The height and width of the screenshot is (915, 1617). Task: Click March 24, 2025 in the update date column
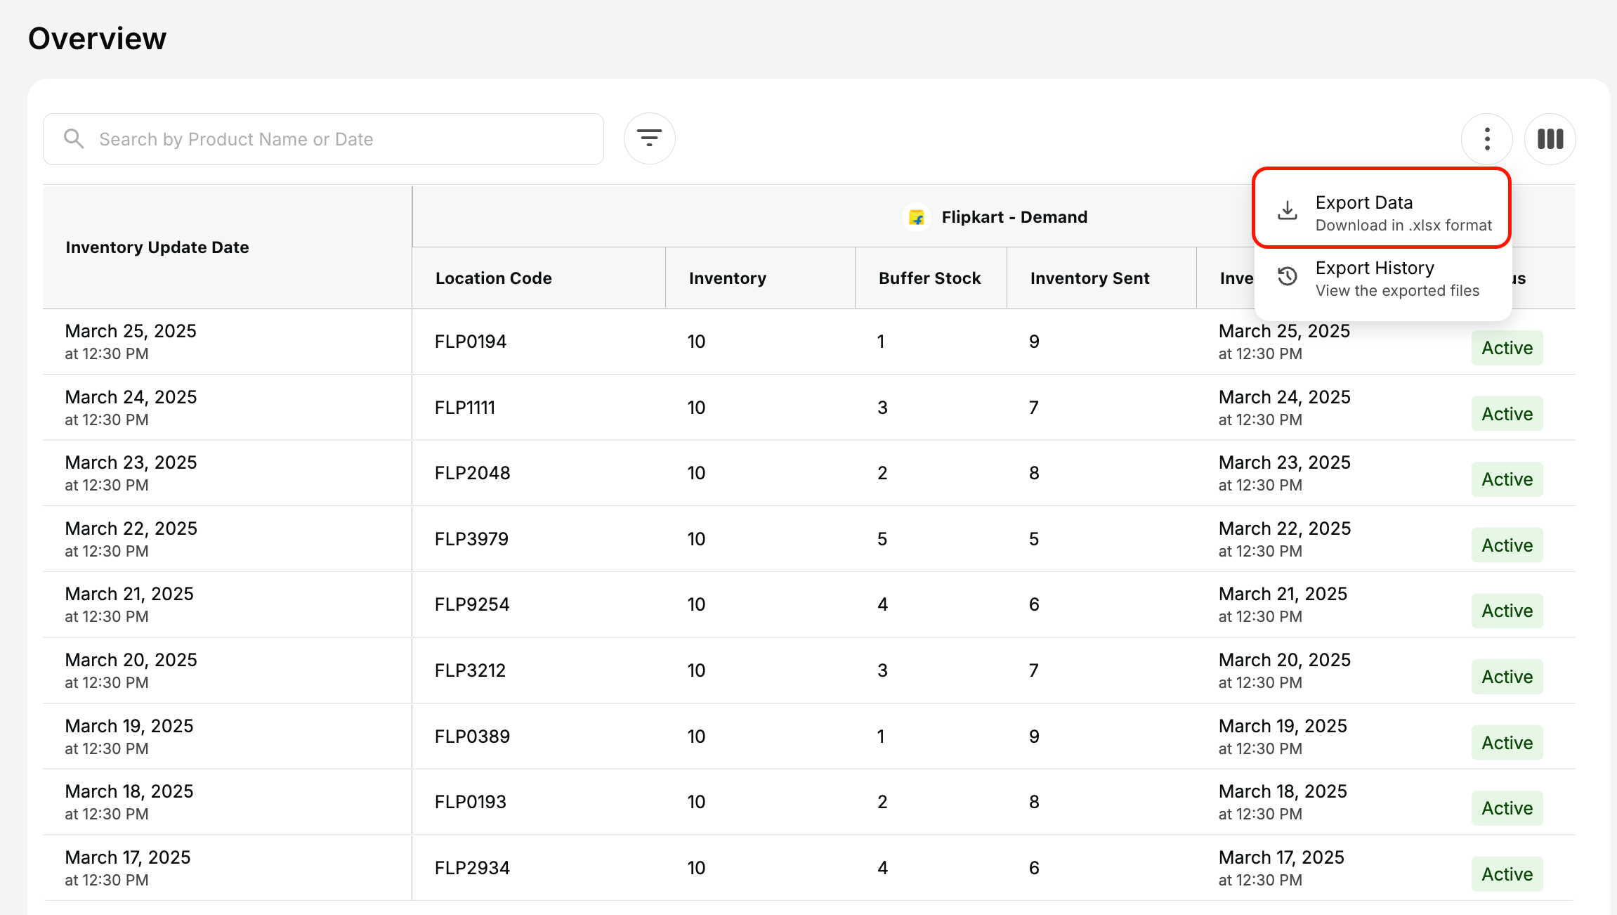[x=131, y=397]
